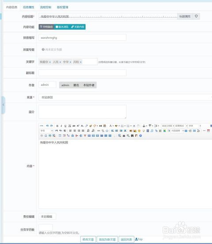Viewport: 212px width, 244px height.
Task: Collapse the left sidebar with arrow handle
Action: [3, 105]
